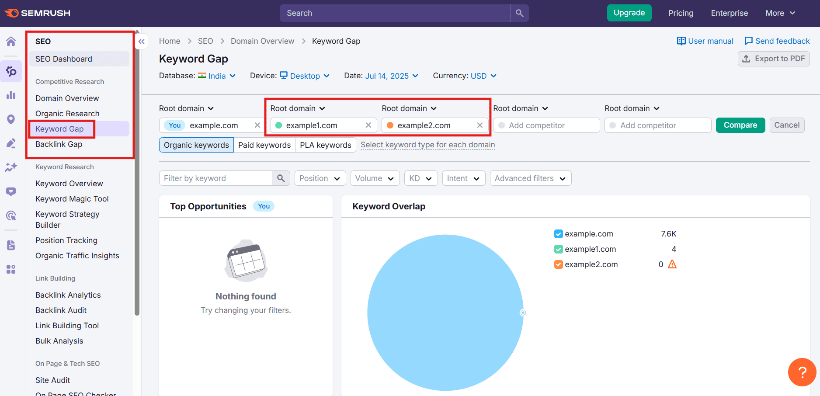The height and width of the screenshot is (396, 820).
Task: Collapse the sidebar with the double-chevron icon
Action: 141,42
